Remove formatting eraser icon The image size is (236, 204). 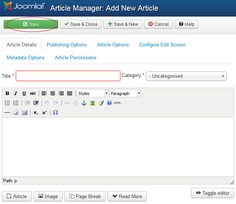pos(16,112)
